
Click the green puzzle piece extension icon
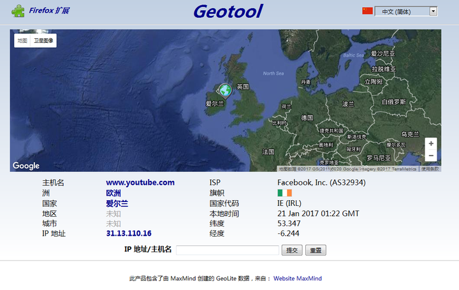pos(18,11)
